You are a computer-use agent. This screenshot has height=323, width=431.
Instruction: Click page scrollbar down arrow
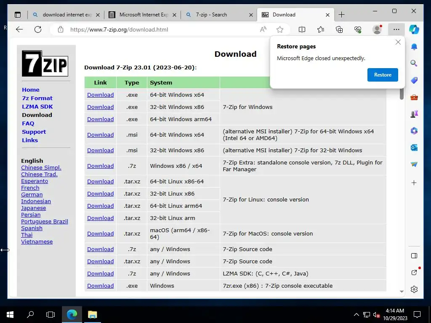click(402, 291)
